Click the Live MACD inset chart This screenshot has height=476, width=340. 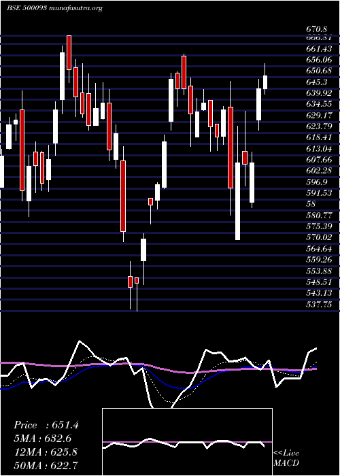187,442
